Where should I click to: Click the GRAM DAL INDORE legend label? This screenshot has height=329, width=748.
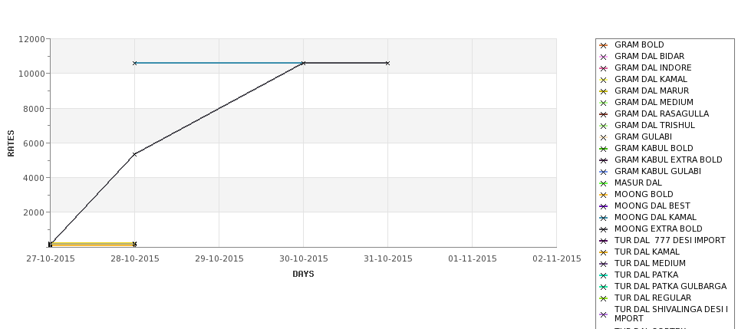click(653, 67)
